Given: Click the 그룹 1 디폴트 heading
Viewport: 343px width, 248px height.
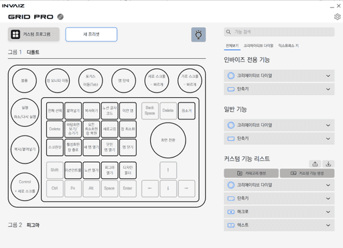Looking at the screenshot, I should click(23, 52).
